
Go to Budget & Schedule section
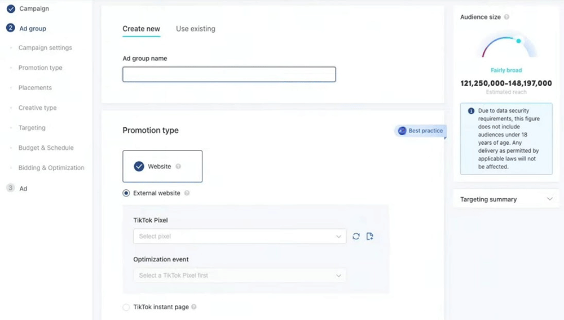pyautogui.click(x=46, y=148)
